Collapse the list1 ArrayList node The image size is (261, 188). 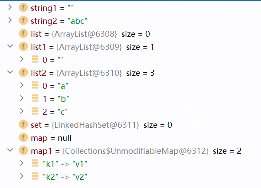tap(10, 46)
